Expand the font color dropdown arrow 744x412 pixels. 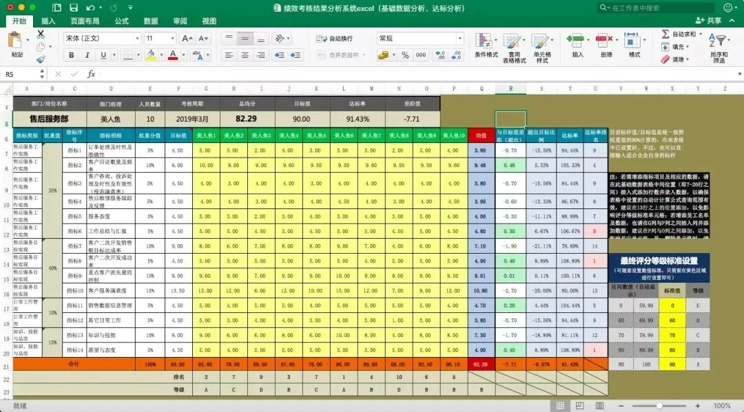[183, 56]
